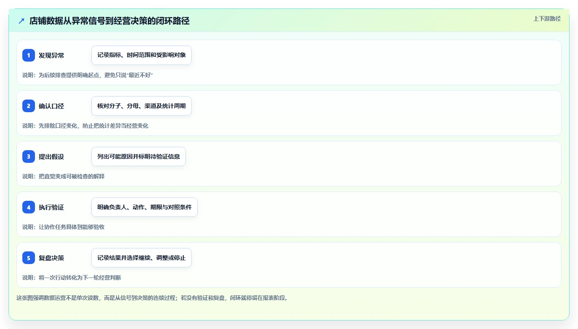The width and height of the screenshot is (578, 329).
Task: Click the footer summary starting 这张图强调数据运营
Action: point(152,298)
